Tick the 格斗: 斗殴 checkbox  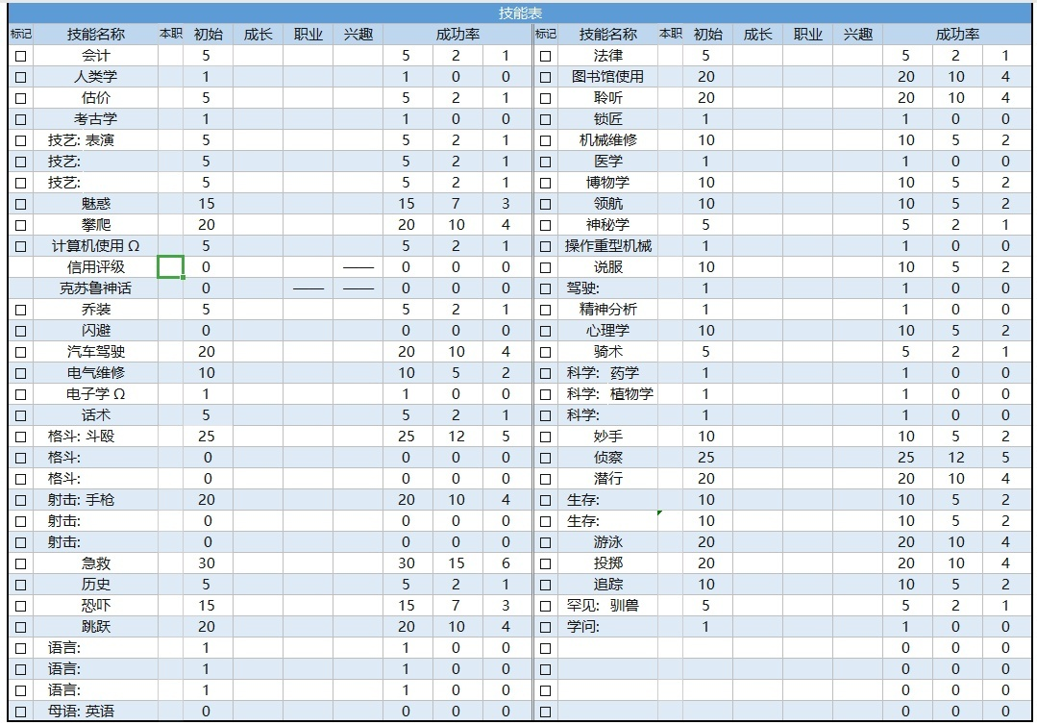20,437
